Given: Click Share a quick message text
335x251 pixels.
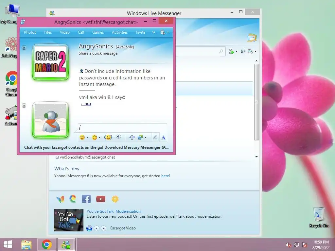Looking at the screenshot, I should click(x=98, y=53).
